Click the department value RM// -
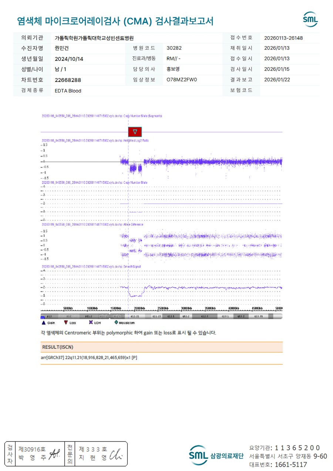The width and height of the screenshot is (333, 471). pyautogui.click(x=174, y=59)
